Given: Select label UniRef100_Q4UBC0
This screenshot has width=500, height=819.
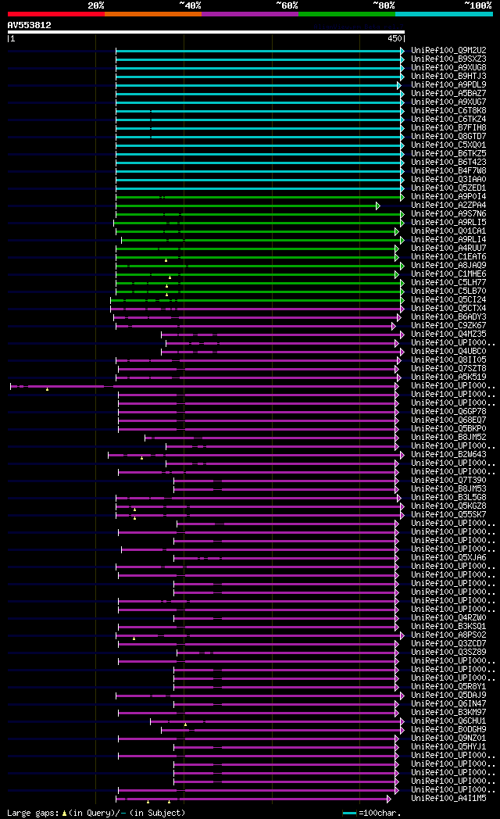Looking at the screenshot, I should pos(448,352).
